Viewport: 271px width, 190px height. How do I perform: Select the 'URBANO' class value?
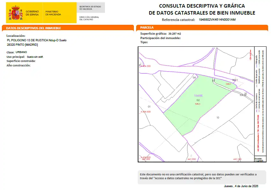pyautogui.click(x=21, y=52)
